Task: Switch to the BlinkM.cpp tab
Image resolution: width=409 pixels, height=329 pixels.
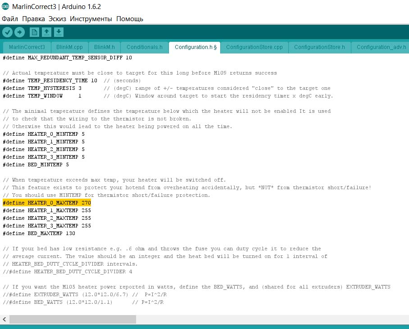Action: (69, 47)
